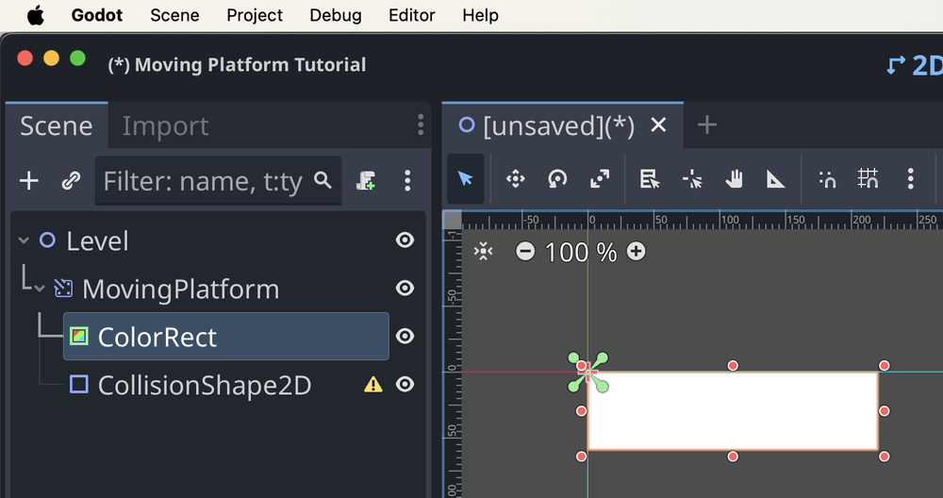Activate the Scale mode tool
Screen dimensions: 943x498
tap(600, 178)
